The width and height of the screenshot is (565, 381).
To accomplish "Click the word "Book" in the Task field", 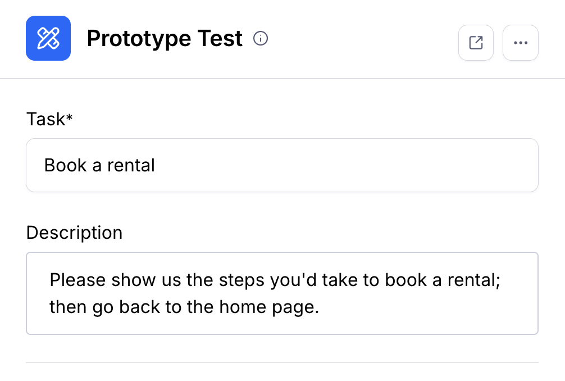I will 65,165.
